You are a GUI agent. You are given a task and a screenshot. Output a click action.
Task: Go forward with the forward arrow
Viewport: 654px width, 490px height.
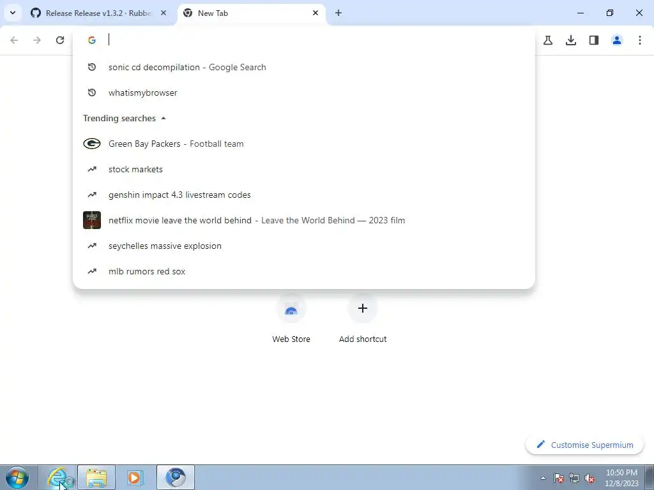click(x=37, y=40)
